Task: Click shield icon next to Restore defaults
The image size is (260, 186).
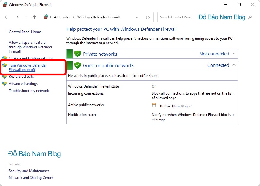Action: click(x=4, y=77)
